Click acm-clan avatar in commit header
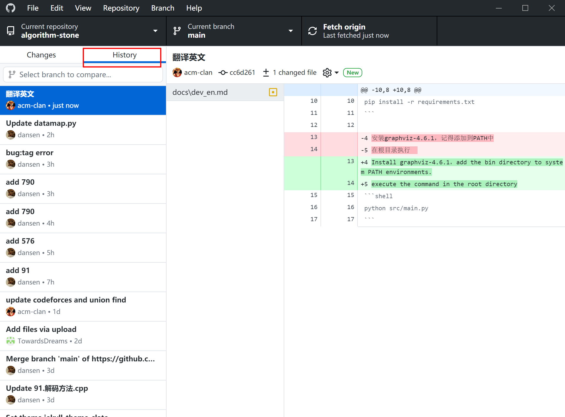 click(x=177, y=72)
